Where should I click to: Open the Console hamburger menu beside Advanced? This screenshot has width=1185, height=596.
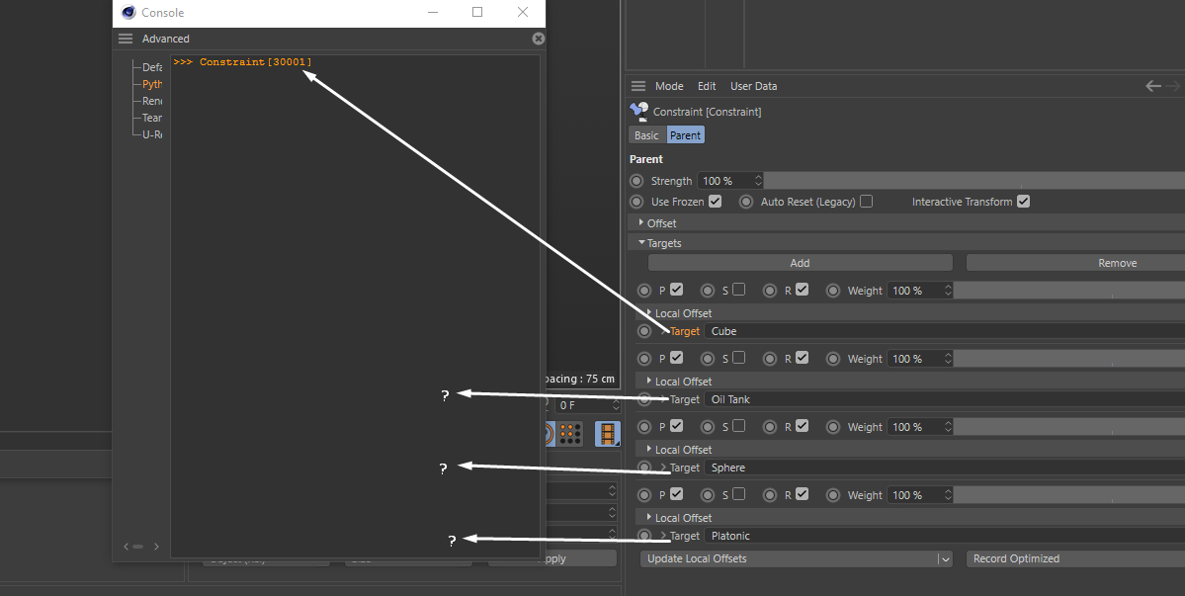[126, 39]
